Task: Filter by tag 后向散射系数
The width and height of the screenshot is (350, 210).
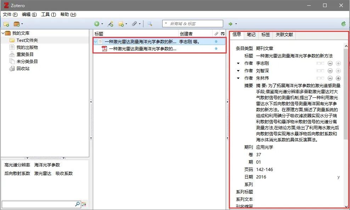Action: [x=17, y=174]
